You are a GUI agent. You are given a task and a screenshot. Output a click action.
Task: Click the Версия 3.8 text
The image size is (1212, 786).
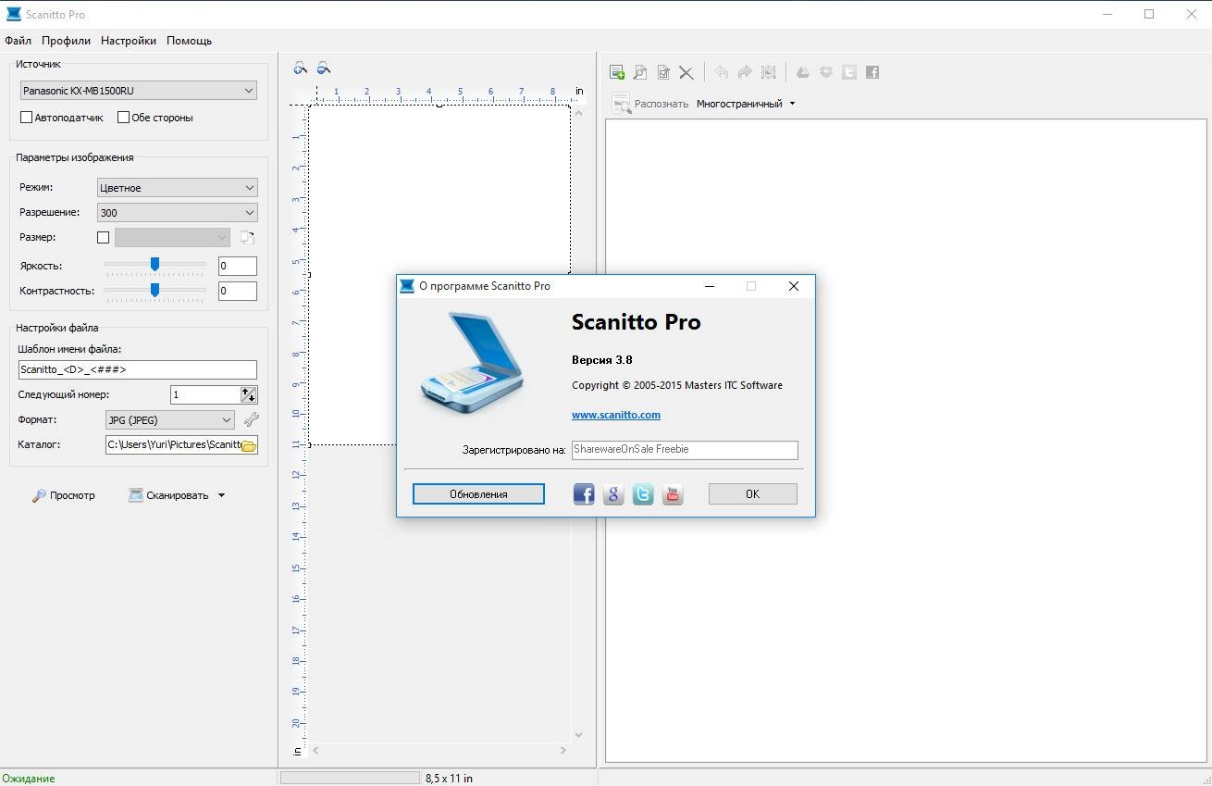[x=602, y=359]
